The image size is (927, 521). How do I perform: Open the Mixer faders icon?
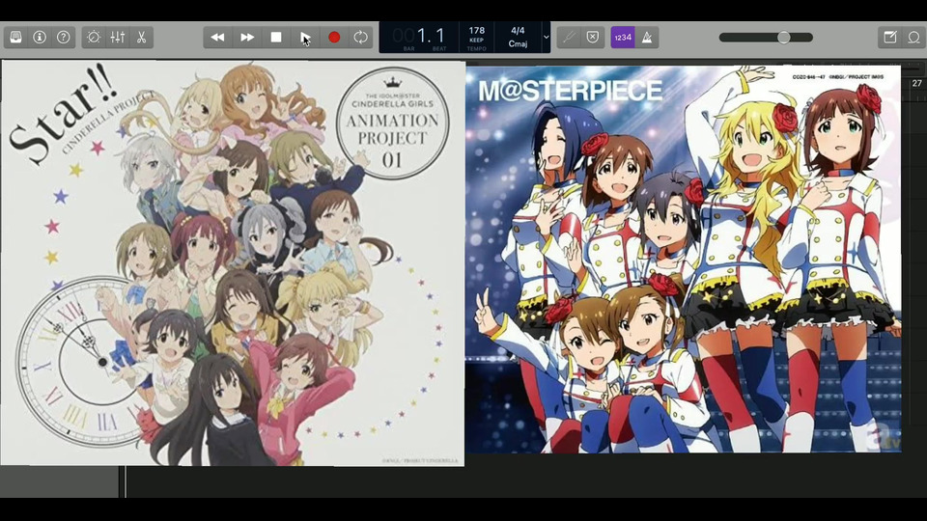pos(117,38)
